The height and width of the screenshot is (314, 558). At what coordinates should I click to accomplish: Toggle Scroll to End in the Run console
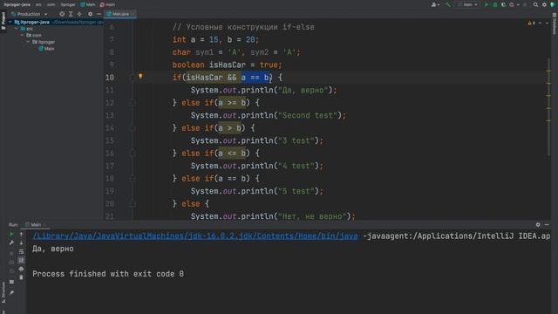tap(21, 260)
